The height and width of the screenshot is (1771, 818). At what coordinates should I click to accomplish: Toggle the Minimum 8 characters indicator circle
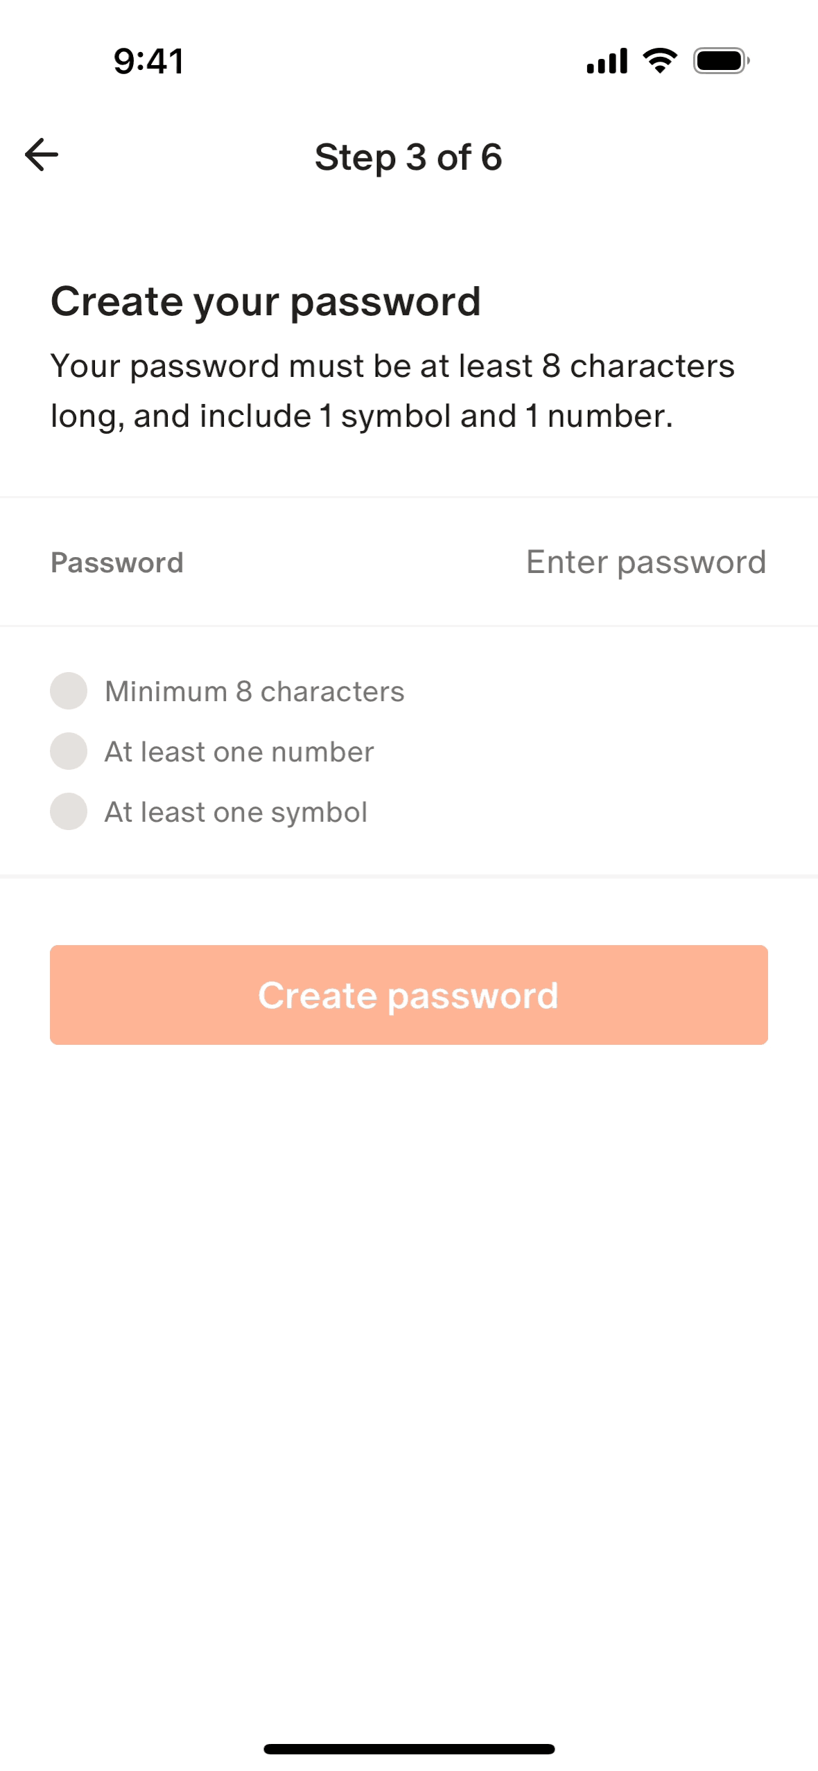click(x=69, y=691)
